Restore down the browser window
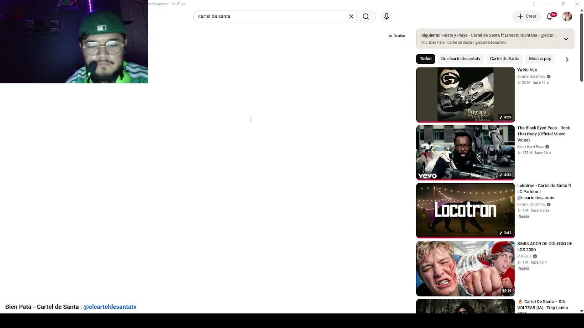This screenshot has width=584, height=328. point(563,4)
